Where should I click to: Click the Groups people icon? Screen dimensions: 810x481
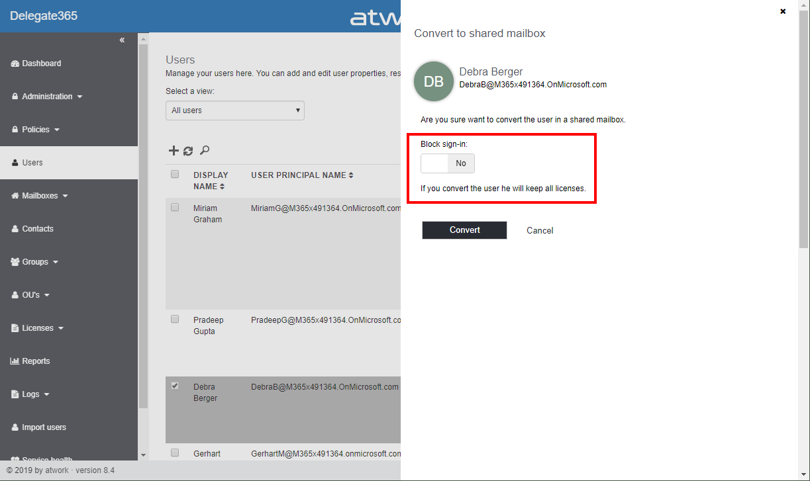tap(15, 262)
